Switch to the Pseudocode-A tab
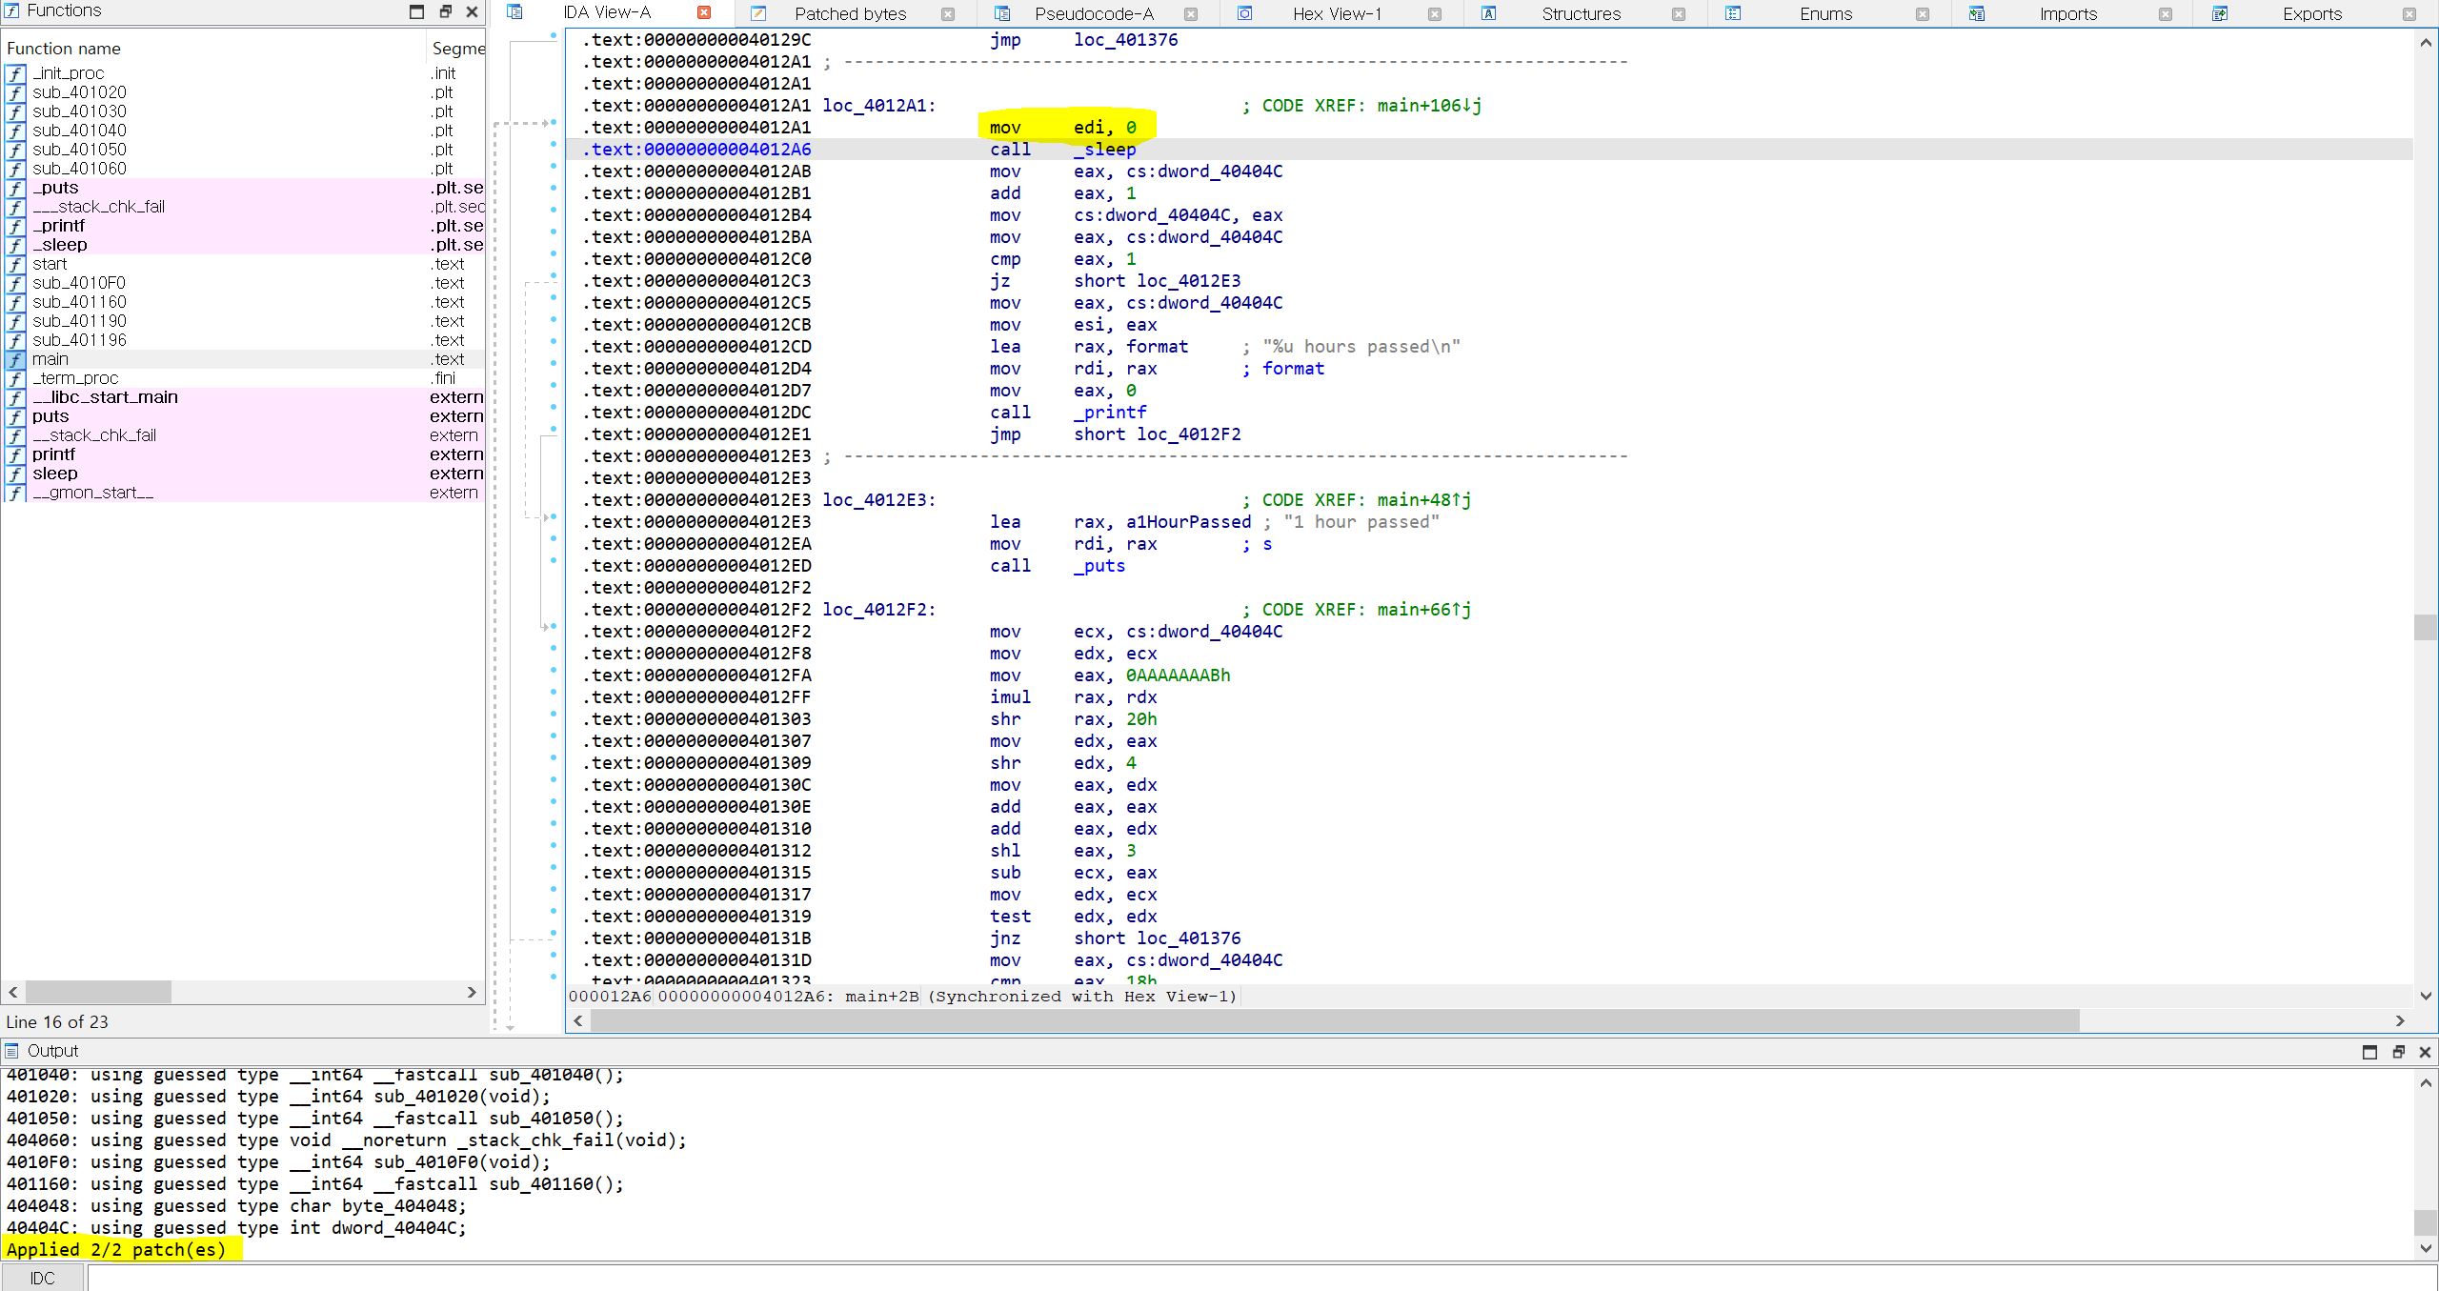The image size is (2439, 1291). pyautogui.click(x=1094, y=13)
